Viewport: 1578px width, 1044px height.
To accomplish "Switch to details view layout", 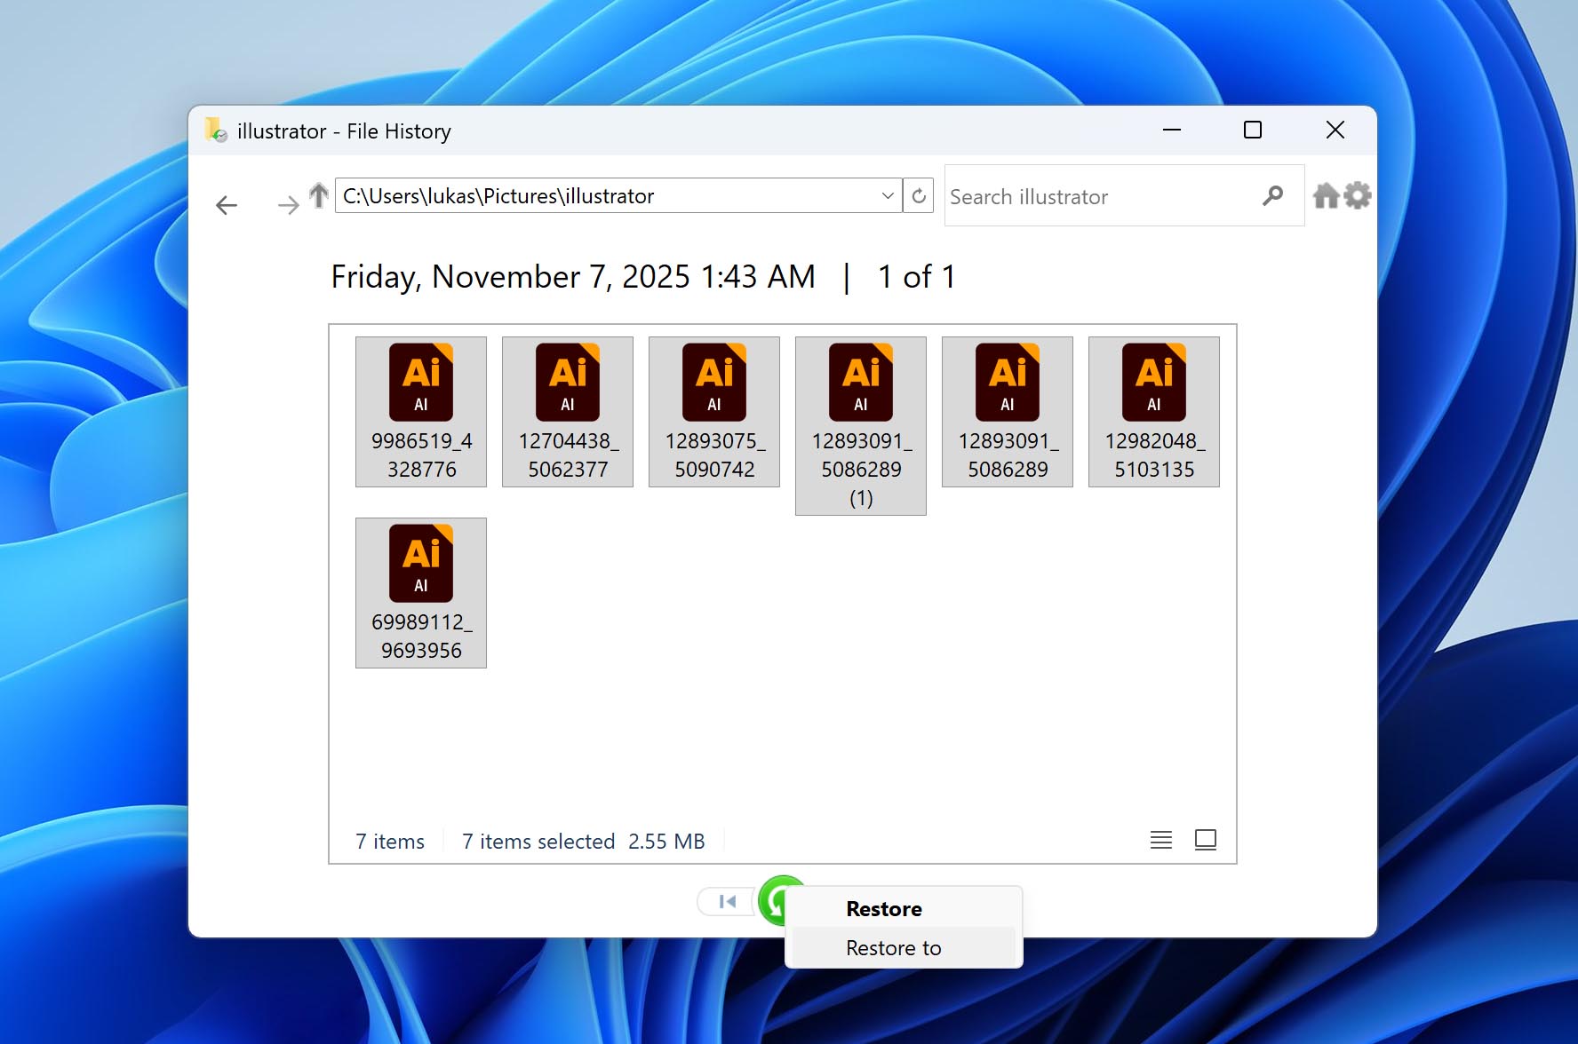I will (1160, 839).
